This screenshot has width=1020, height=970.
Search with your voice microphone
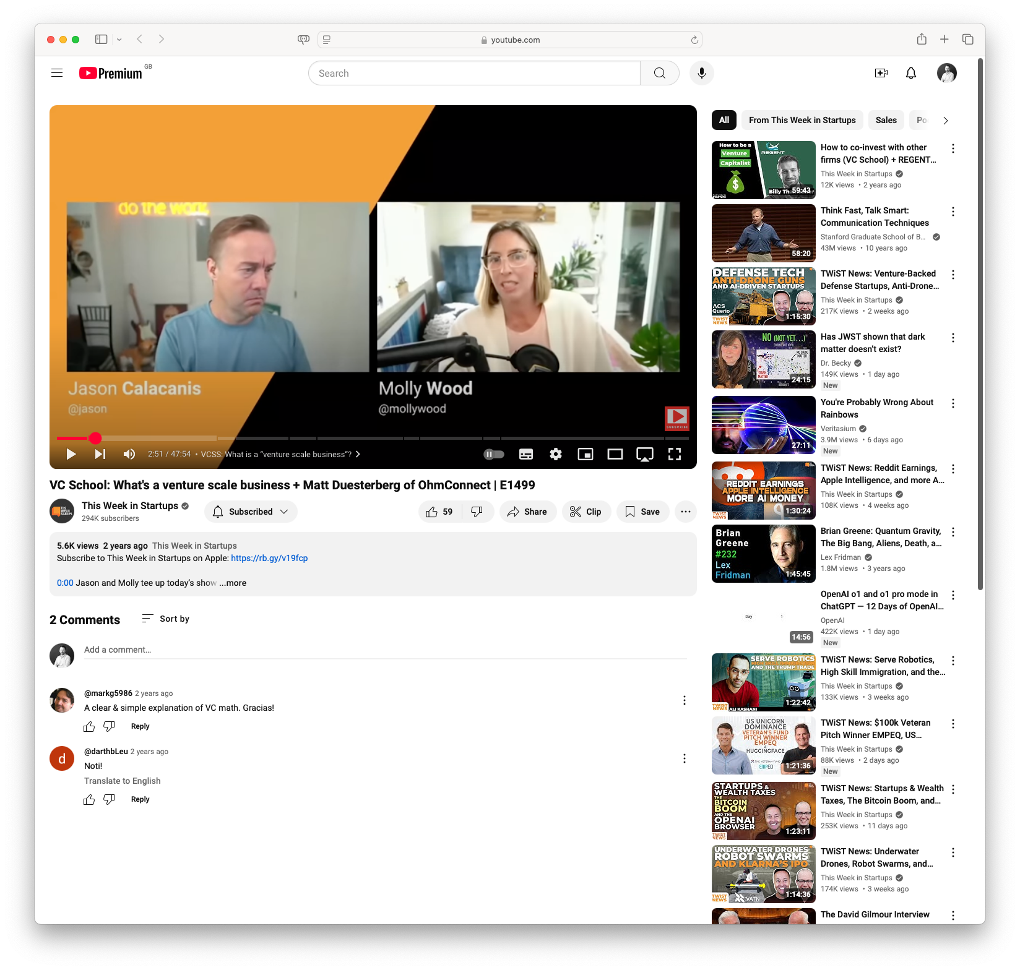click(x=701, y=73)
